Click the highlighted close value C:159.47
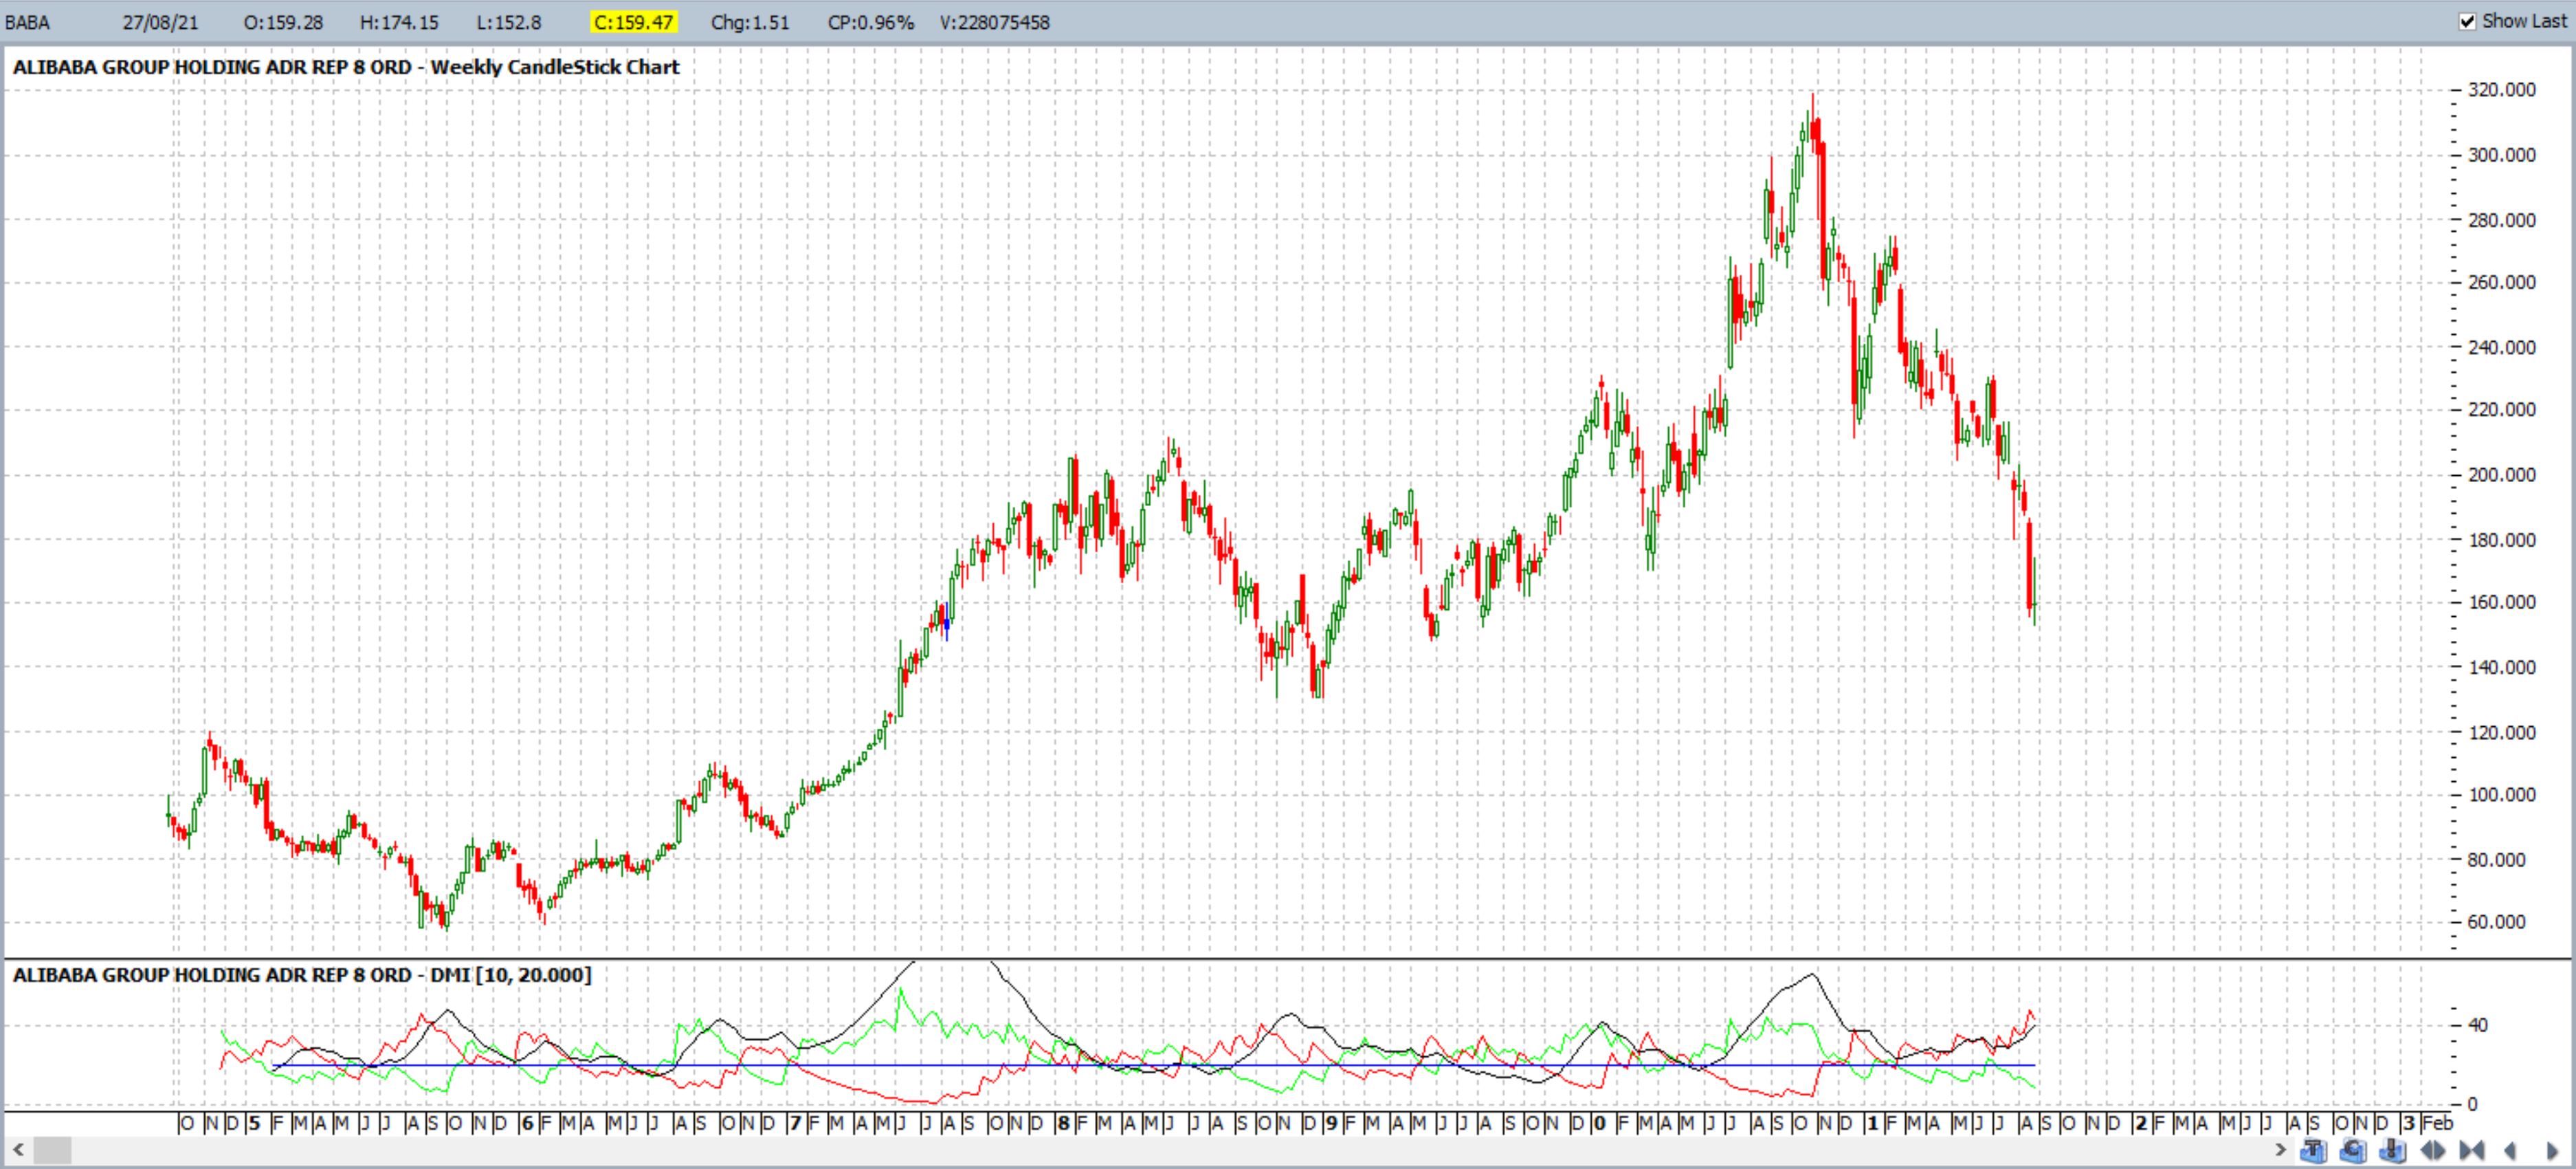 tap(634, 22)
